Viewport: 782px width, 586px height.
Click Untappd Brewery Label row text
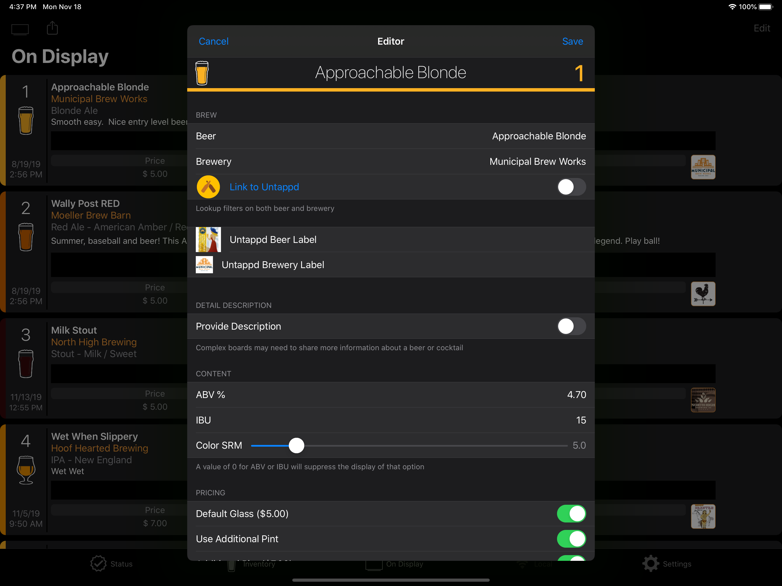click(x=272, y=265)
